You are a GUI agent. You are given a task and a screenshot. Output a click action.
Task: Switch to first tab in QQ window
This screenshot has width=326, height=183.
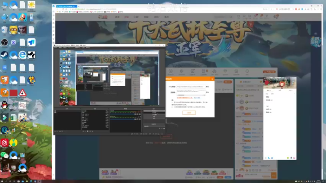pos(269,90)
